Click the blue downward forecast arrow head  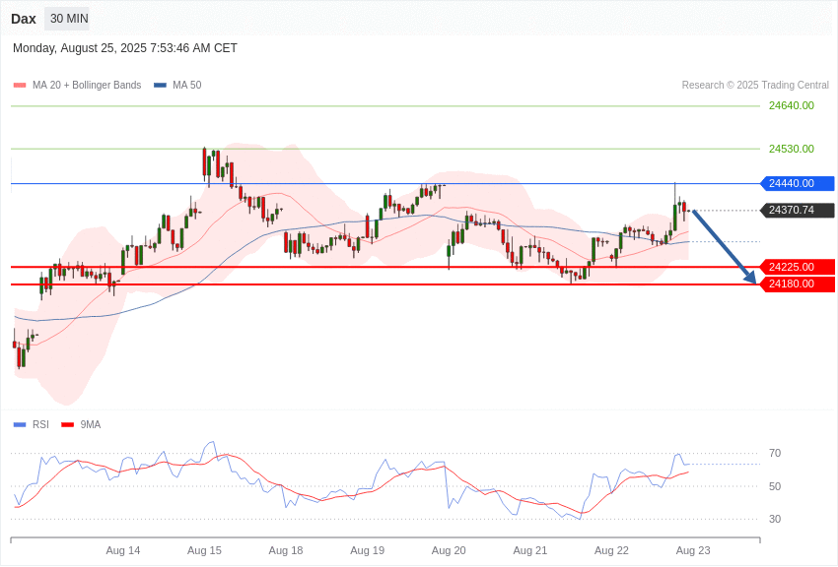(x=751, y=278)
